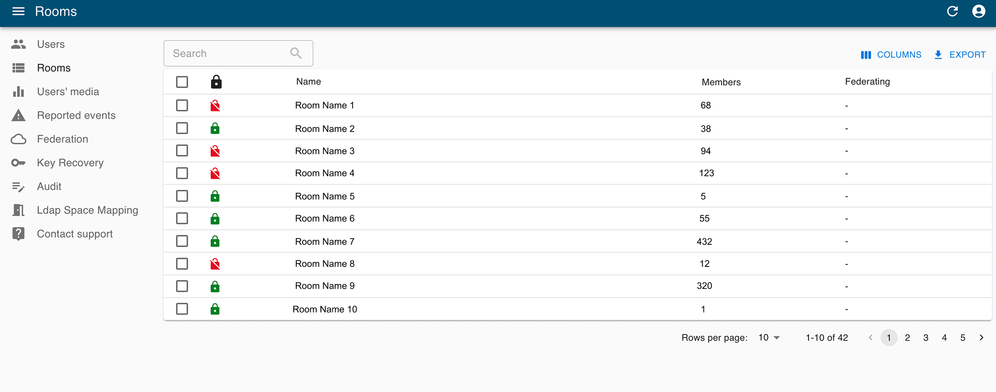Export the rooms list
The height and width of the screenshot is (392, 996).
[960, 55]
